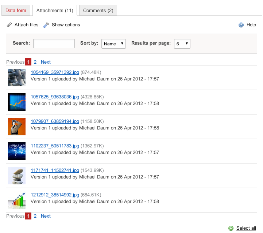Switch to the Data form tab
The width and height of the screenshot is (263, 233).
click(x=16, y=10)
